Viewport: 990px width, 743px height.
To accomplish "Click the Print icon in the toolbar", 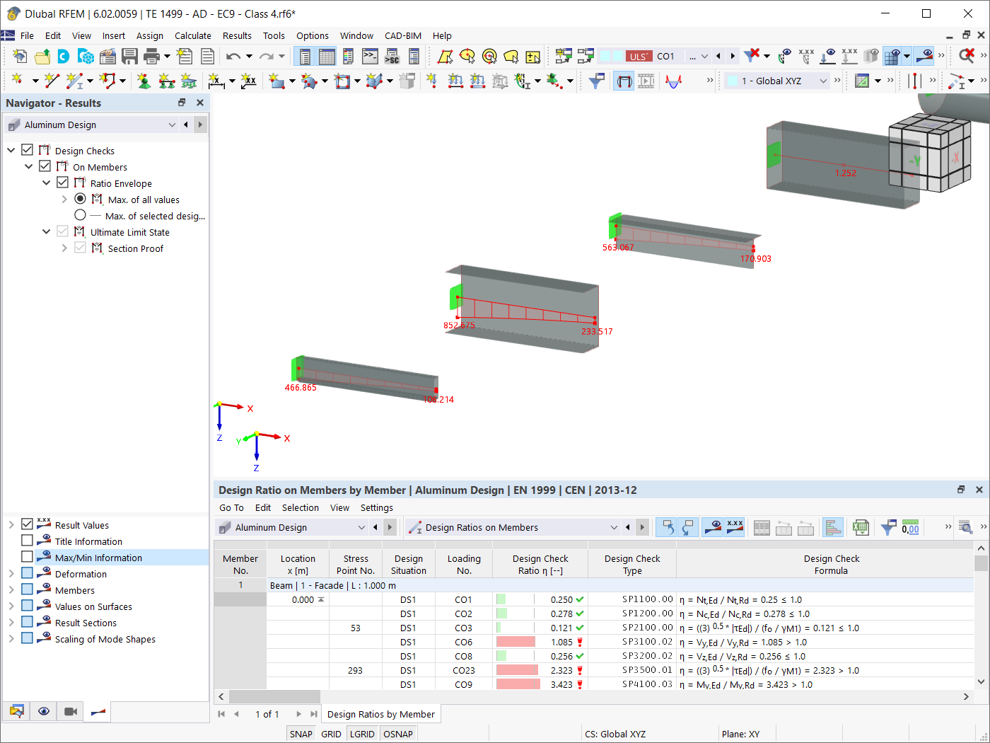I will click(151, 57).
